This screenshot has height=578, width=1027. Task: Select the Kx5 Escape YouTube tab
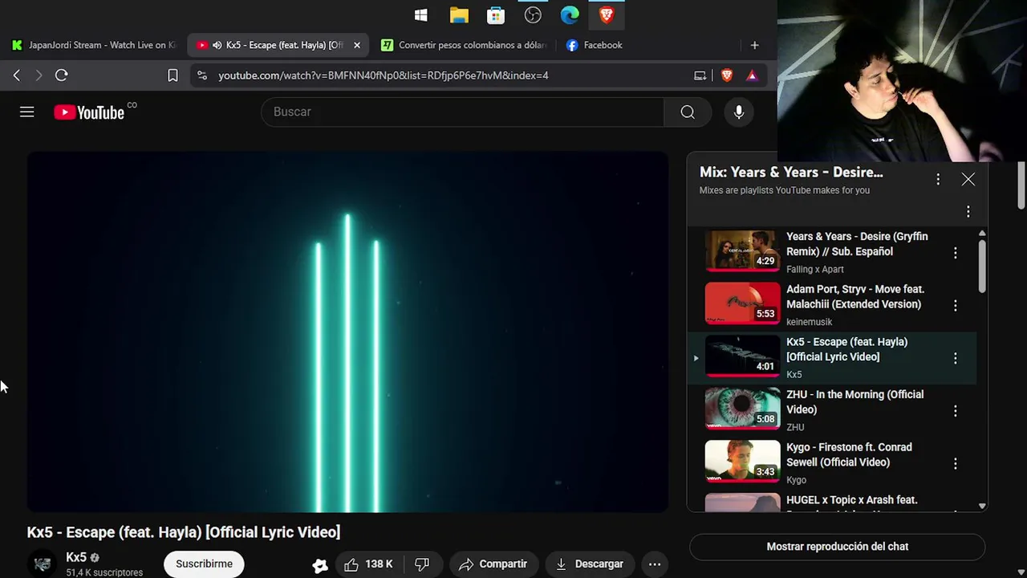pos(278,46)
